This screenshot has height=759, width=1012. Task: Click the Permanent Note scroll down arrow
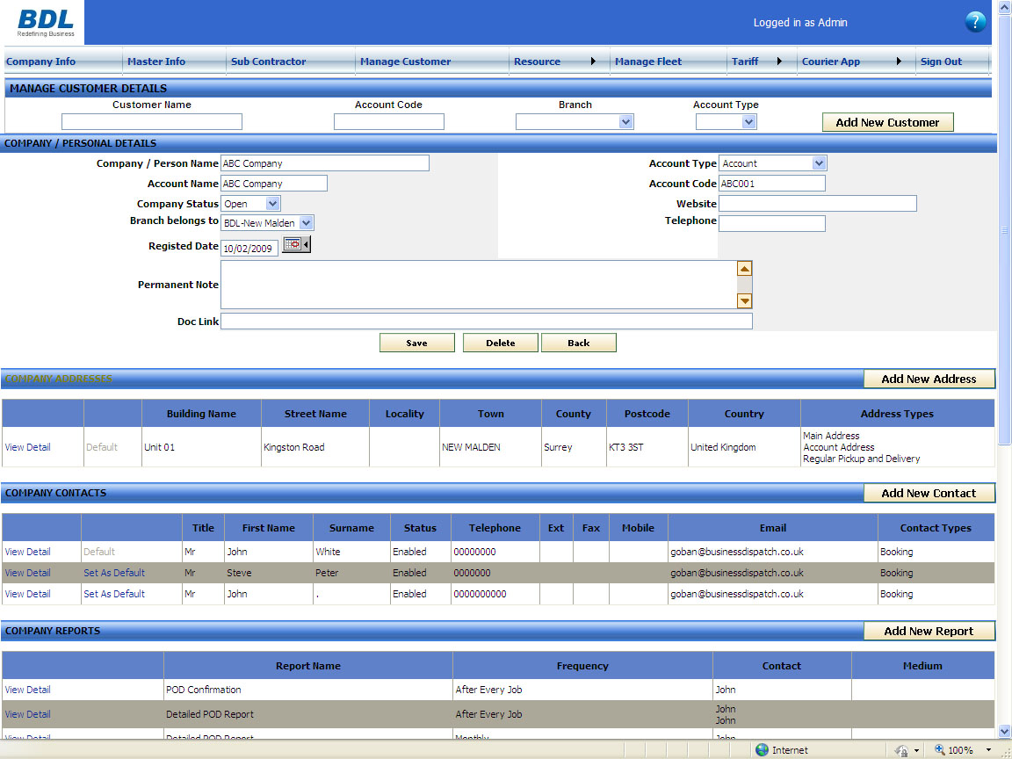click(744, 300)
